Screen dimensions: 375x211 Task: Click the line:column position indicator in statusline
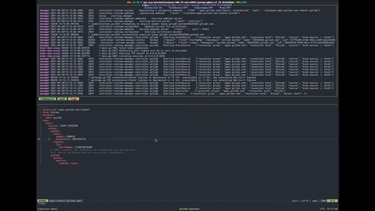pyautogui.click(x=332, y=200)
